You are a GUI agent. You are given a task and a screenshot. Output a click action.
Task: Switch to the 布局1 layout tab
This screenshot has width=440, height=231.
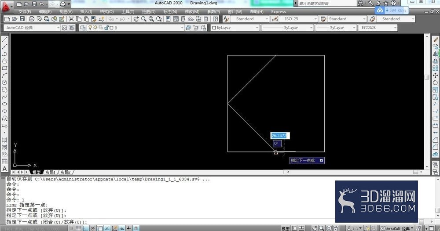click(x=50, y=172)
